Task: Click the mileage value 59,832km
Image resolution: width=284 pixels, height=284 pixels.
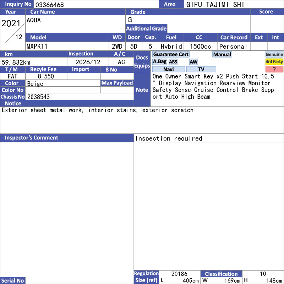Action: coord(16,62)
